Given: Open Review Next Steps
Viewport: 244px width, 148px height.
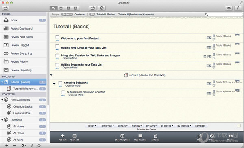Looking at the screenshot, I should pos(23,37).
